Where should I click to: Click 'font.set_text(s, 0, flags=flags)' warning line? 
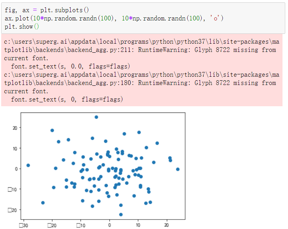(x=67, y=99)
